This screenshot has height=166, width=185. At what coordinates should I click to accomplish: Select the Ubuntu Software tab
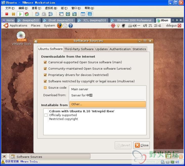click(x=50, y=49)
